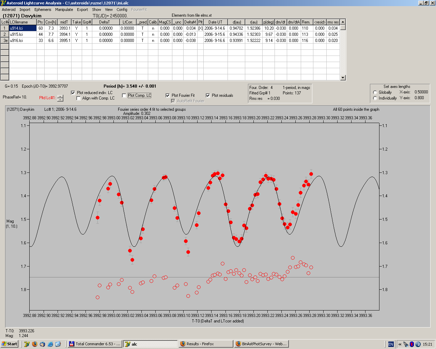Open Thunderbird from the quick launch bar
Image resolution: width=436 pixels, height=349 pixels.
[x=43, y=344]
